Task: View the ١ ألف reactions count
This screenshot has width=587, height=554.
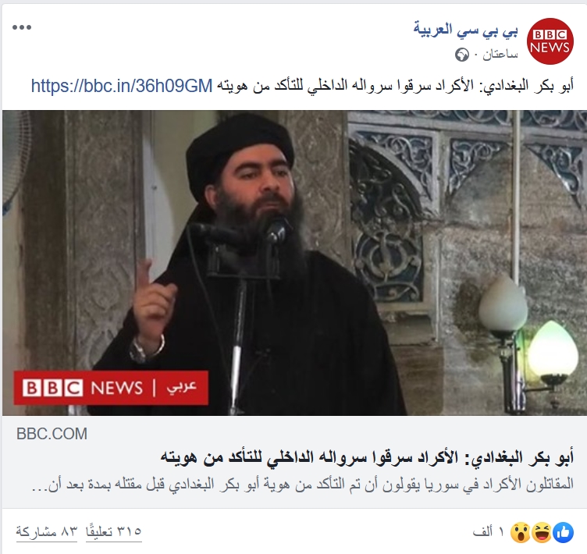Action: tap(489, 532)
